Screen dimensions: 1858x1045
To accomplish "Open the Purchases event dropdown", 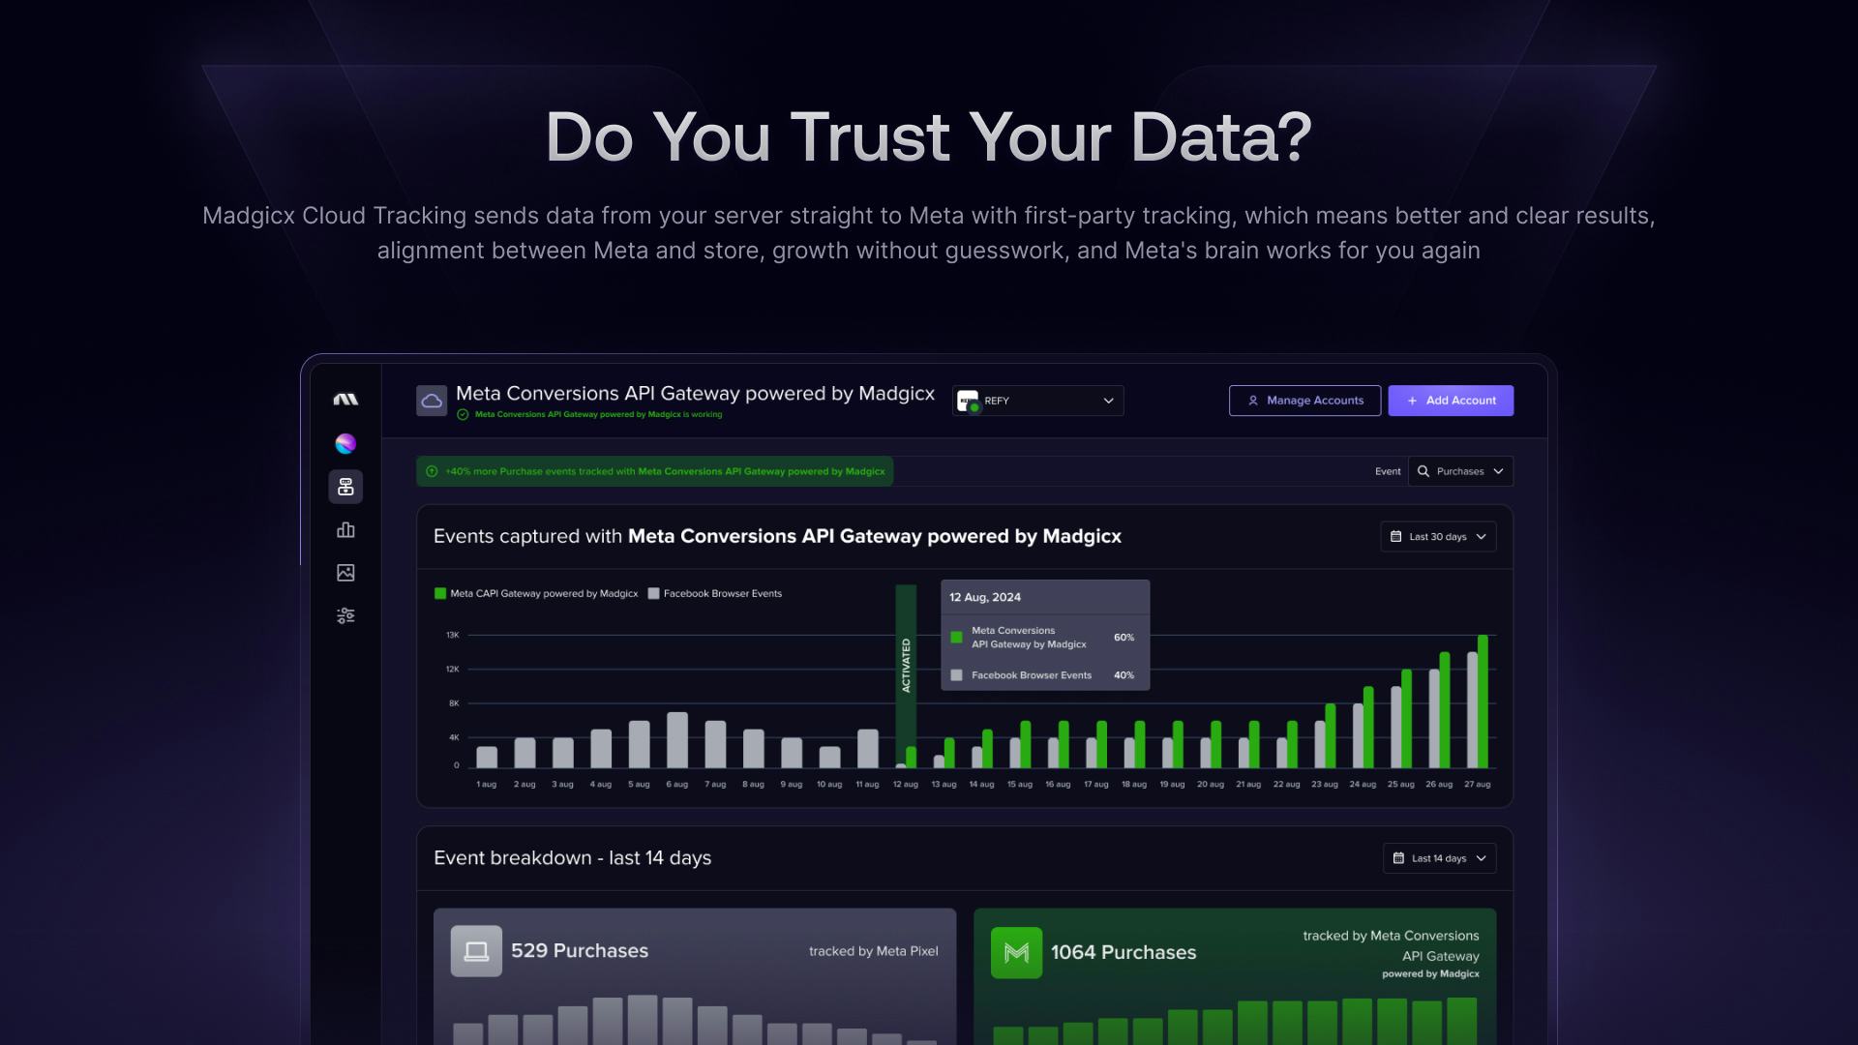I will [1460, 471].
